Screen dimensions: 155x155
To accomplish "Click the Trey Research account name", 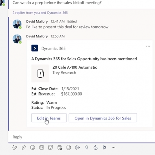I will 64,73.
